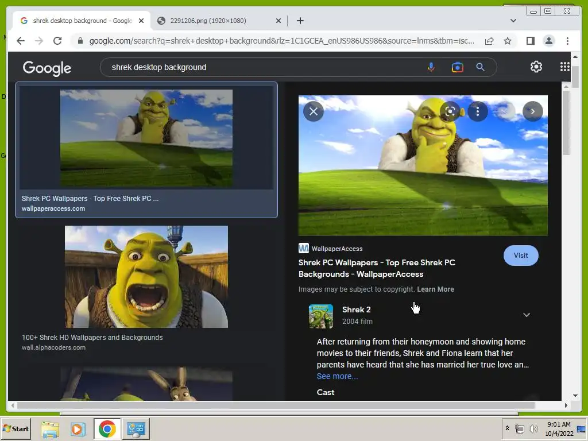Show hidden system tray icons

tap(507, 428)
